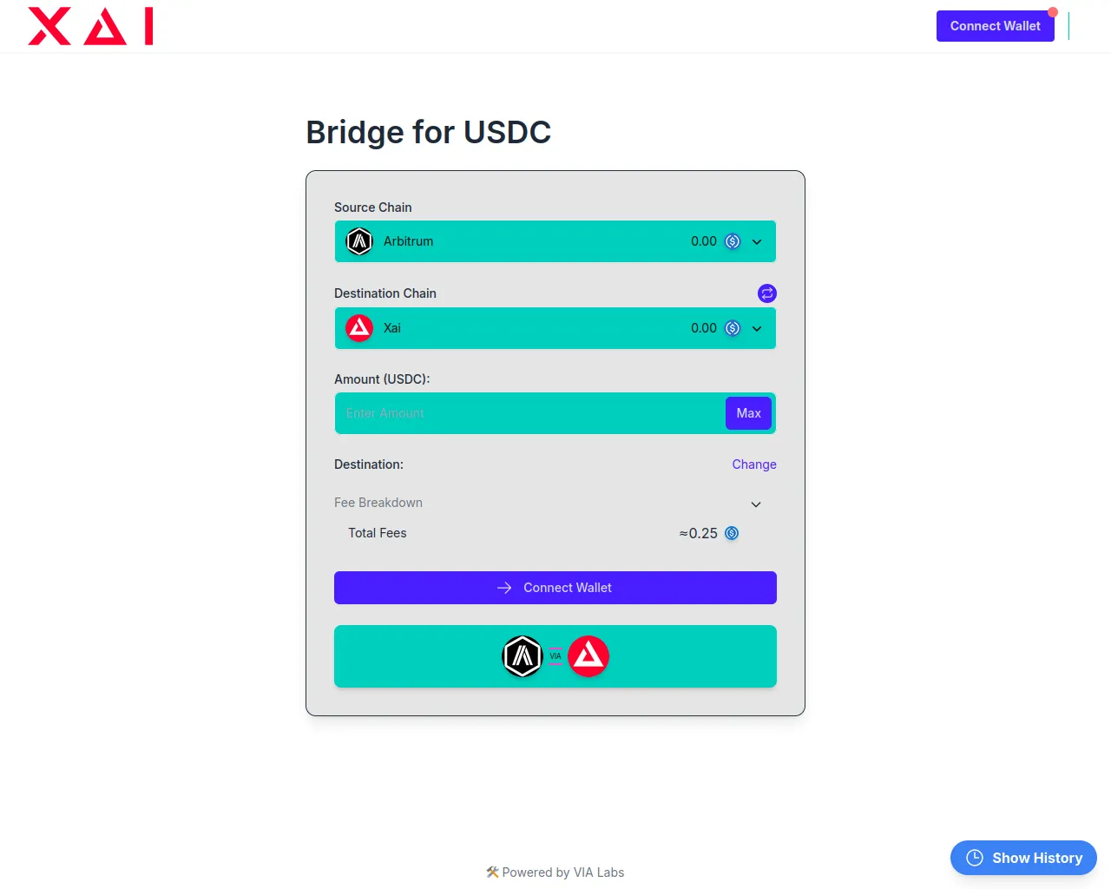Viewport: 1111px width, 889px height.
Task: Click the large Arbitrum logo in bottom banner
Action: (x=523, y=656)
